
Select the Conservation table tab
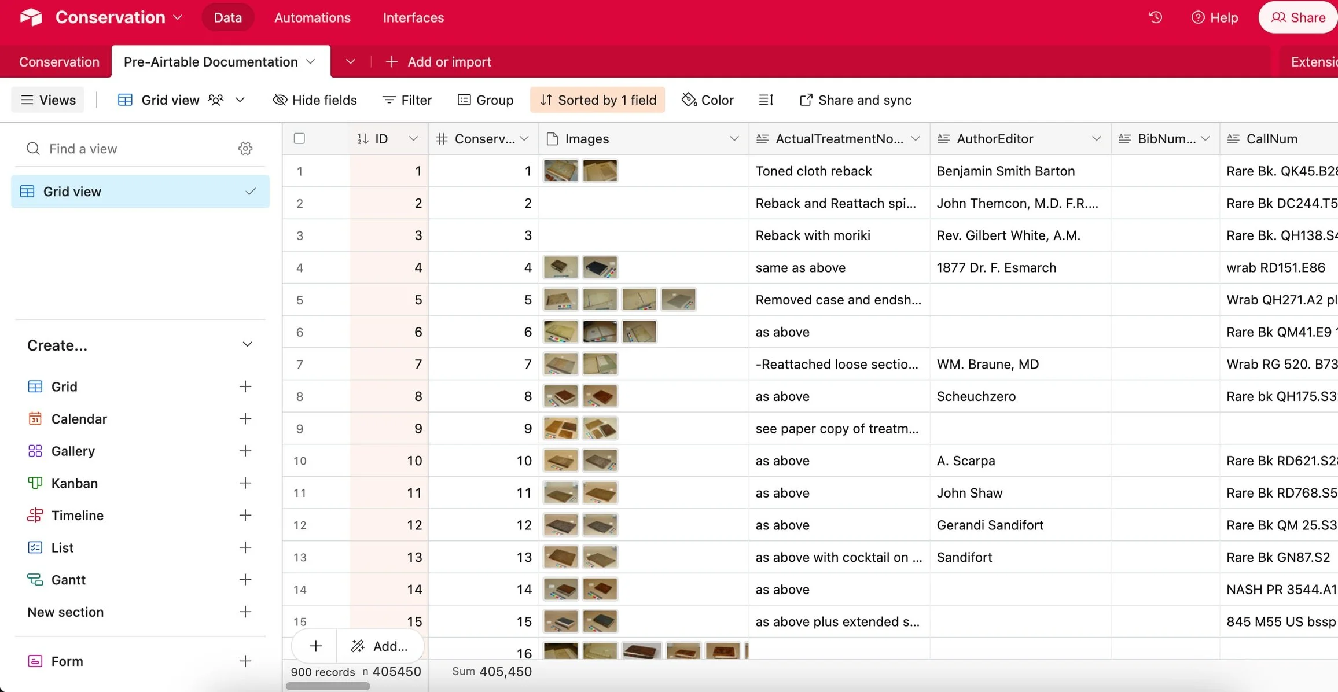click(59, 62)
